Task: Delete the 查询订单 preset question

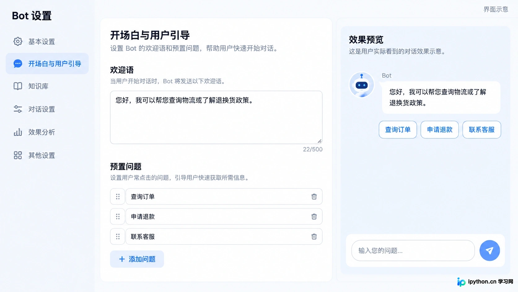Action: 314,196
